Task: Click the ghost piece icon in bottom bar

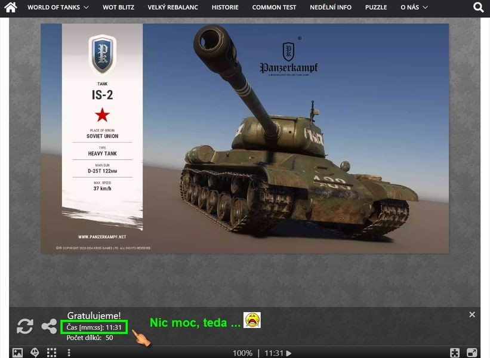Action: (x=35, y=353)
